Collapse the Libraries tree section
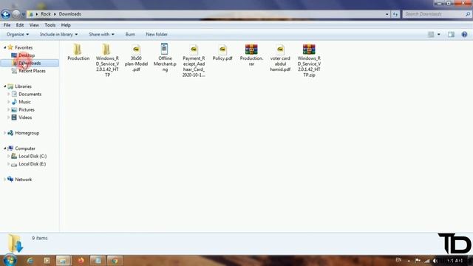473x266 pixels. (5, 86)
